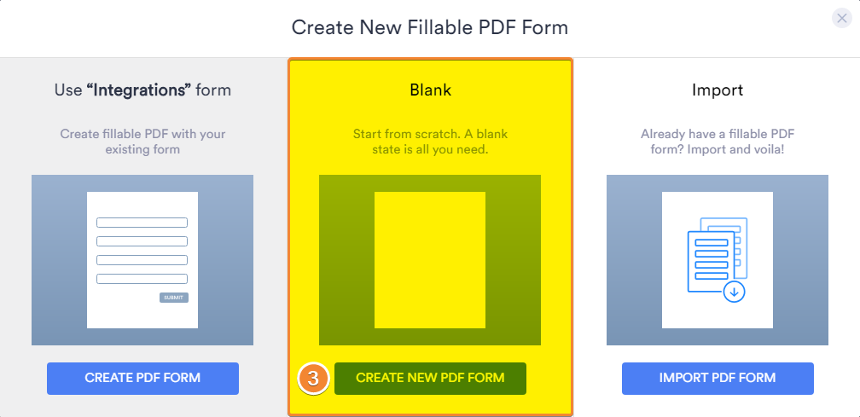Viewport: 860px width, 417px height.
Task: Click the Create New Fillable PDF Form title
Action: [x=429, y=27]
